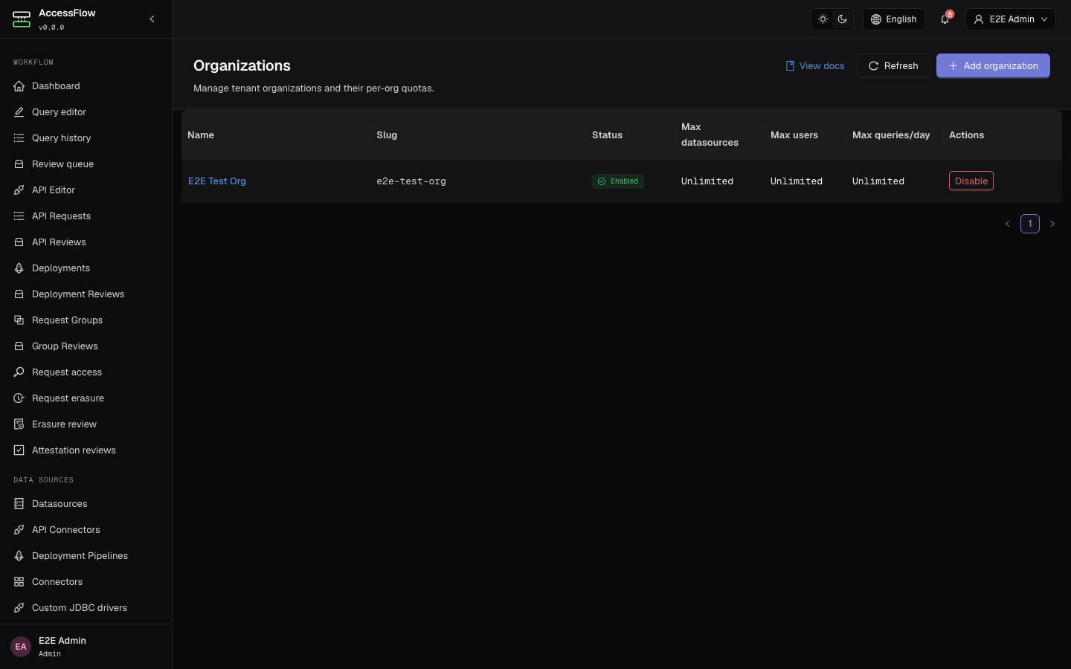Click the Request Groups icon
The width and height of the screenshot is (1071, 669).
coord(19,320)
